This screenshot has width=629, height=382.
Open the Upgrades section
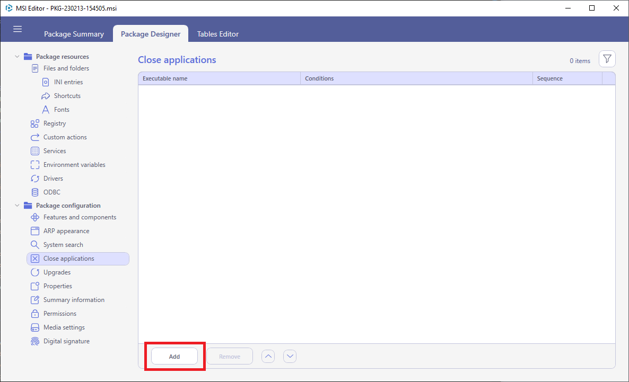(57, 272)
